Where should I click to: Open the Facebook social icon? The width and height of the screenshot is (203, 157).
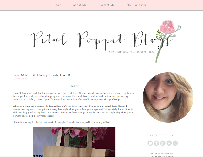[x=156, y=143]
